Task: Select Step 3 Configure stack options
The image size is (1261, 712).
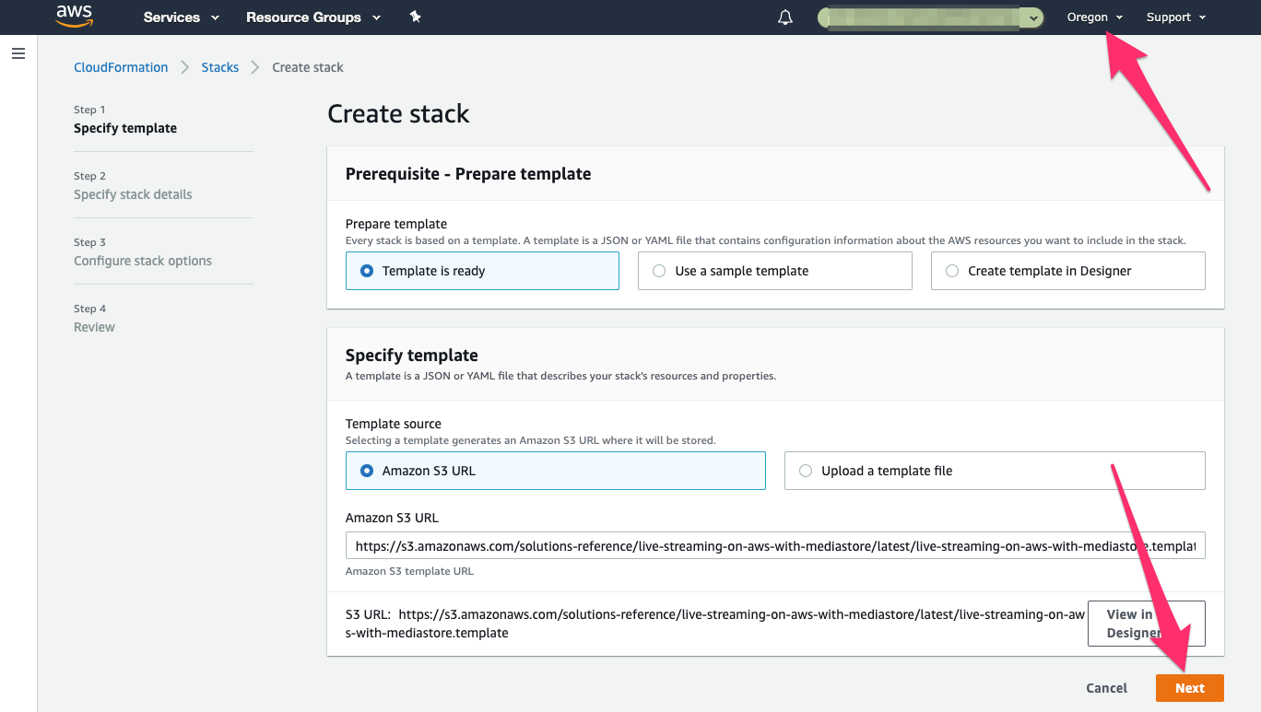Action: coord(143,252)
